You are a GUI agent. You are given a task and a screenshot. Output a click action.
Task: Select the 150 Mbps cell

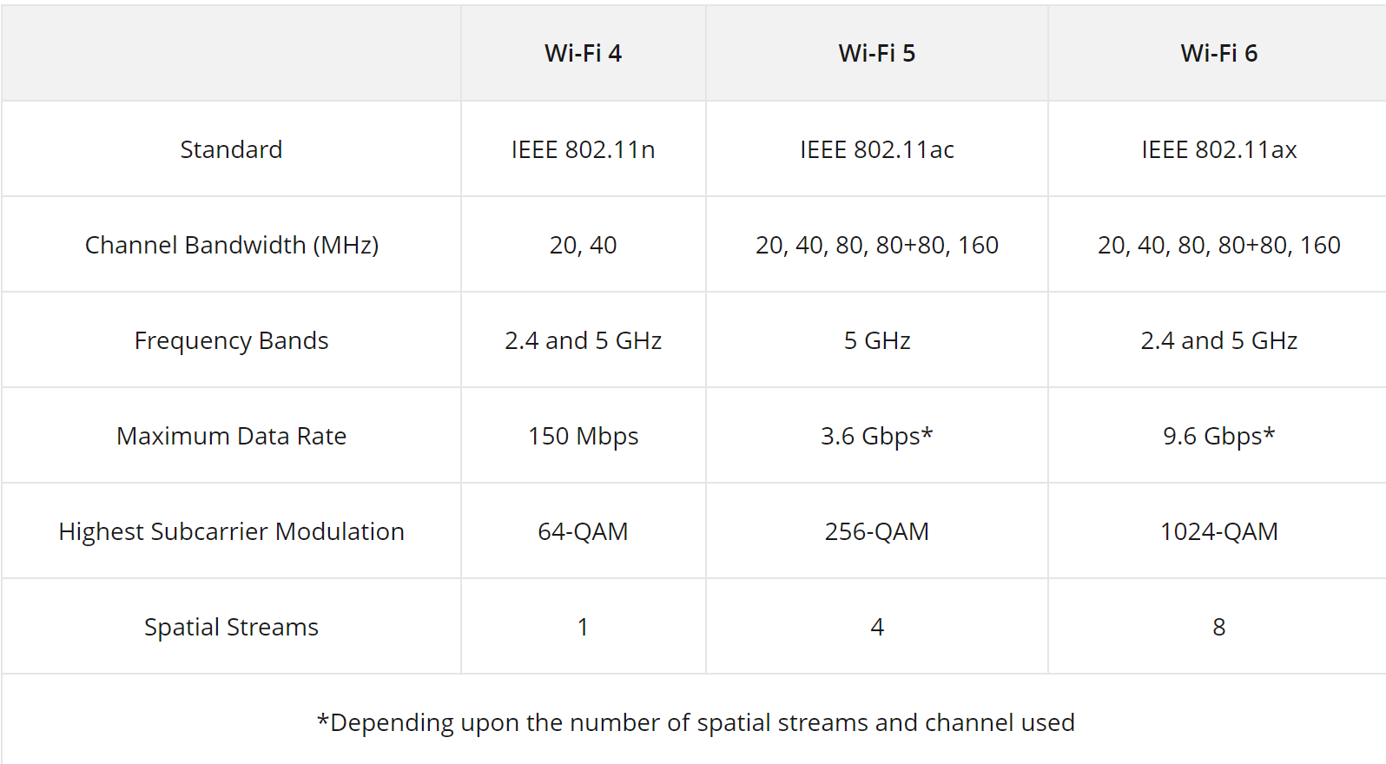(x=583, y=436)
